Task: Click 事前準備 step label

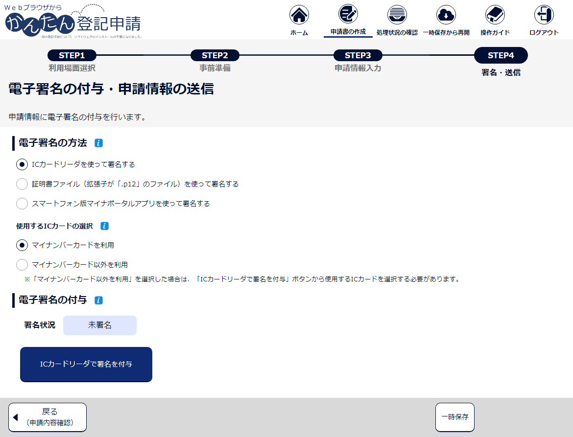Action: 215,68
